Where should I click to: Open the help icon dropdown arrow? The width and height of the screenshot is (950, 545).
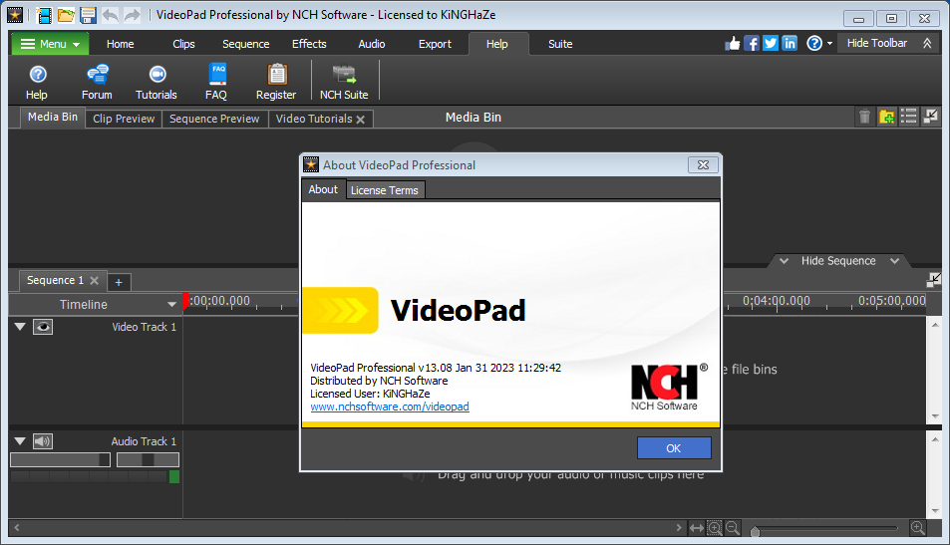829,44
